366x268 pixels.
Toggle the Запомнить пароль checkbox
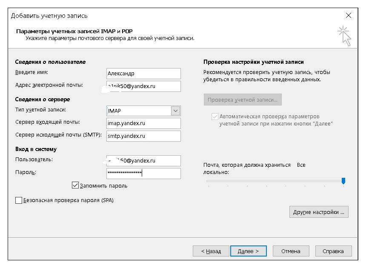(76, 185)
